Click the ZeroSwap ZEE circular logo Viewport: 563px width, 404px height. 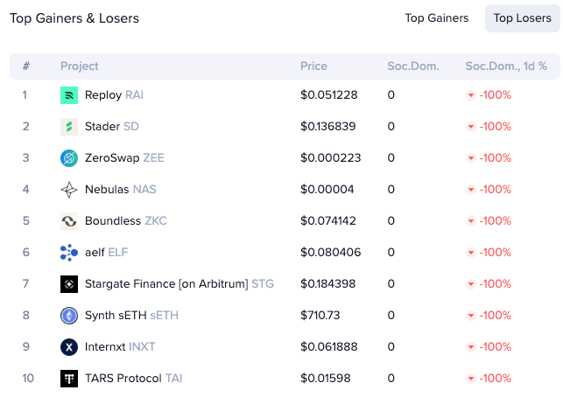(69, 158)
